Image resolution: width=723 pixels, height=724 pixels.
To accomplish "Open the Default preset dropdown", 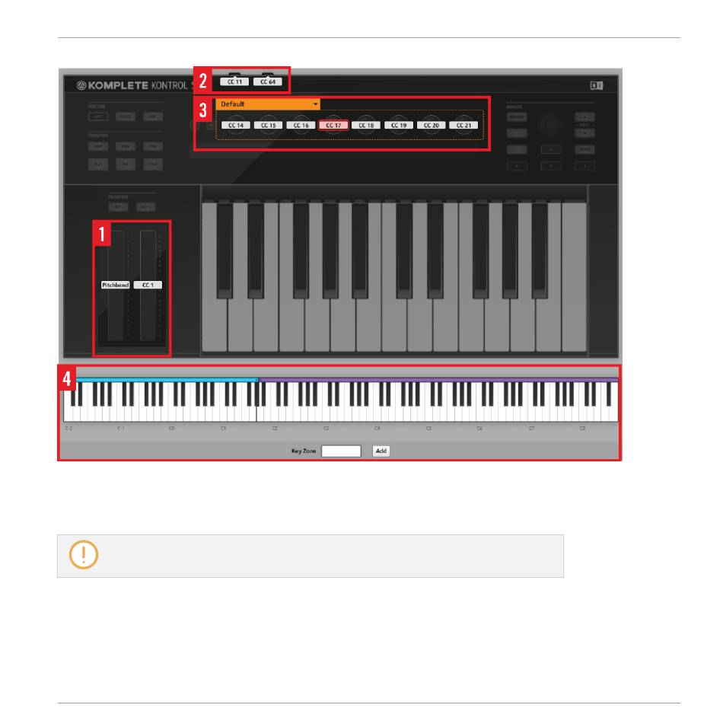I will point(268,104).
